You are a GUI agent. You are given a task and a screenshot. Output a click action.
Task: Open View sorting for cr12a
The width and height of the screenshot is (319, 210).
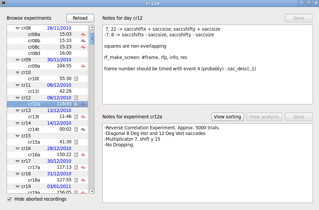227,117
